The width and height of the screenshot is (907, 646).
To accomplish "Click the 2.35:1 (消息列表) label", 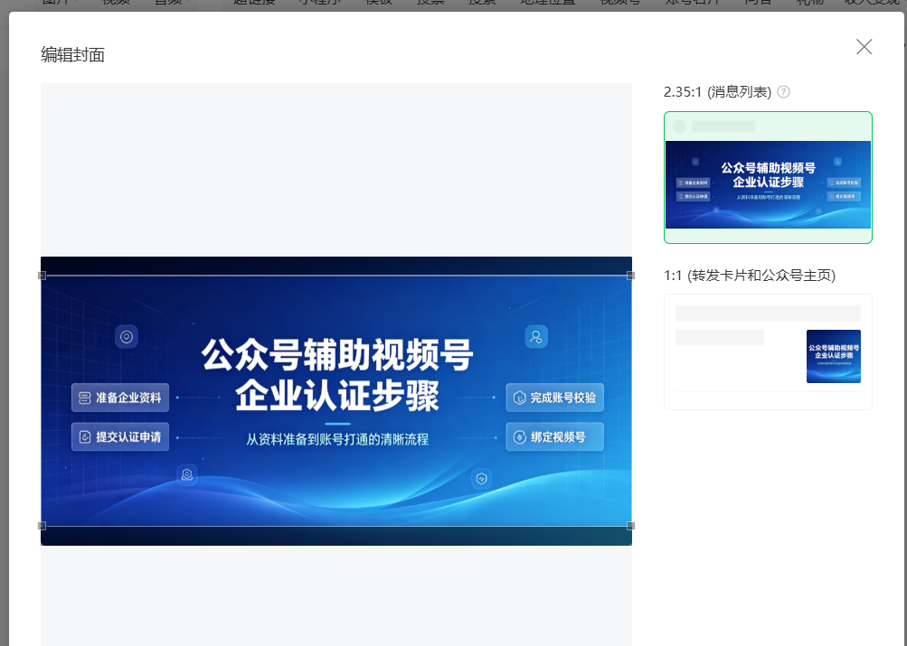I will [717, 92].
